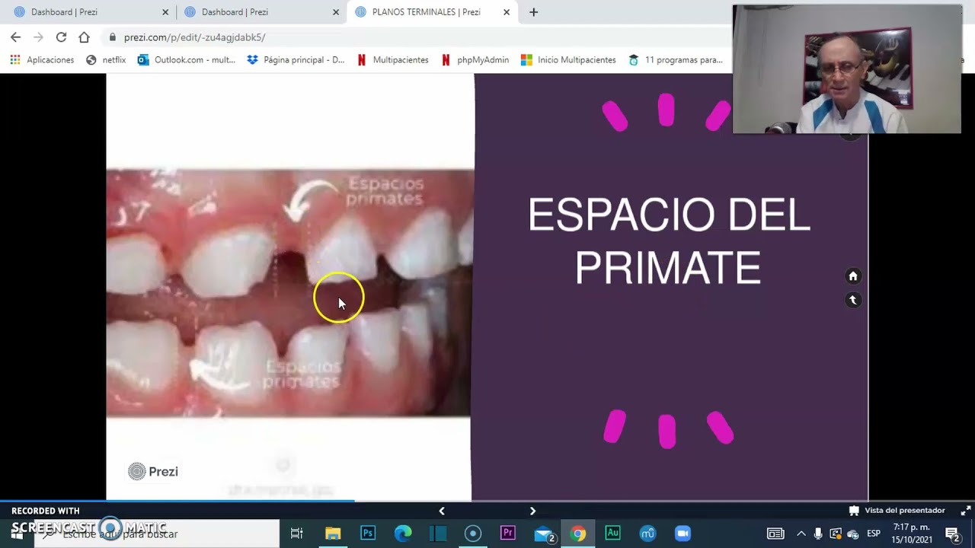
Task: Open Microsoft Edge from taskbar
Action: 403,534
